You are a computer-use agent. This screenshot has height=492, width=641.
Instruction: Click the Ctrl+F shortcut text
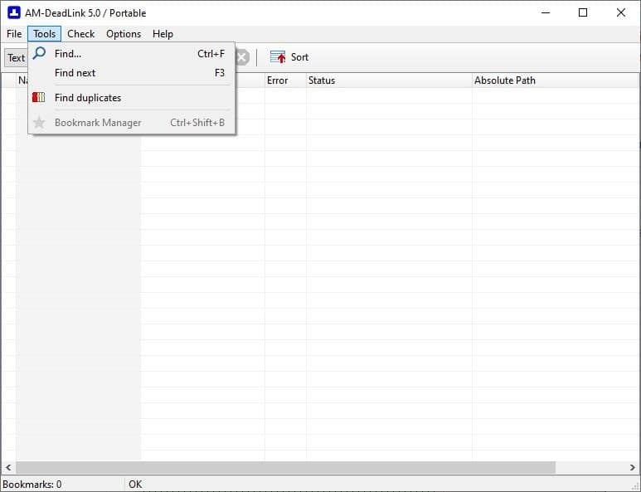211,54
